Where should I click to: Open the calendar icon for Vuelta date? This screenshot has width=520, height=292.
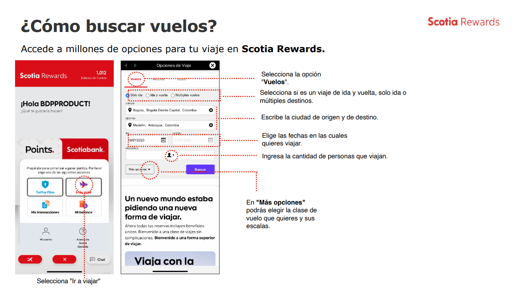coord(210,140)
